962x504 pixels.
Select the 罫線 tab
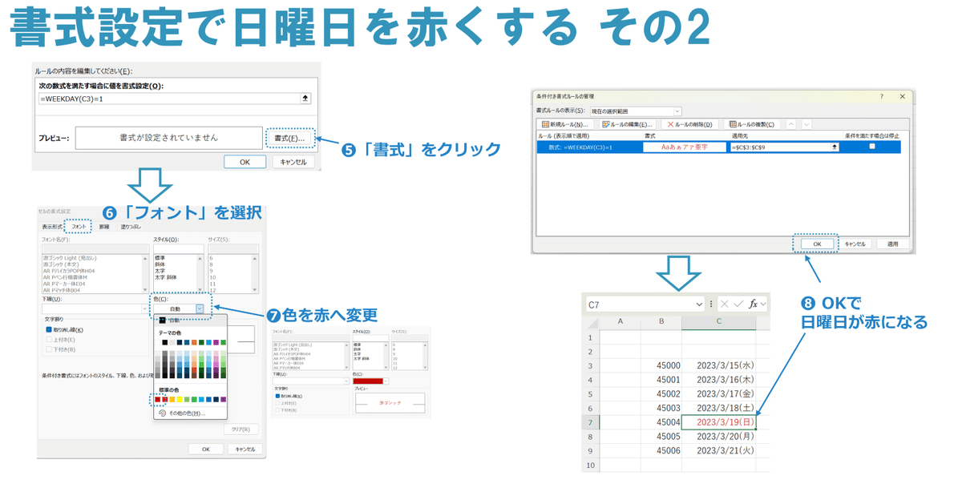[106, 227]
